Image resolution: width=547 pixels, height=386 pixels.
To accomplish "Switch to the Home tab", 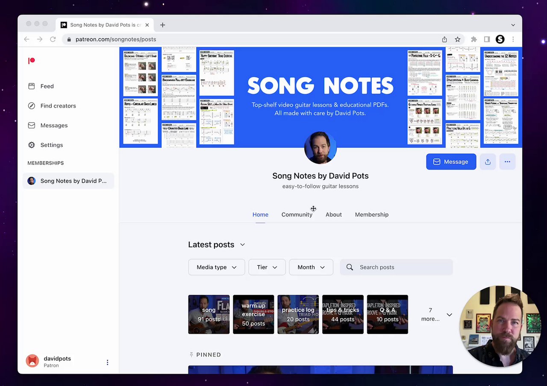I will pyautogui.click(x=260, y=215).
